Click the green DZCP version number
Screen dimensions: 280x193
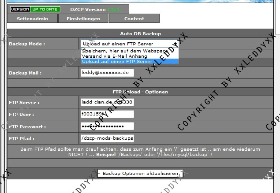coord(114,9)
